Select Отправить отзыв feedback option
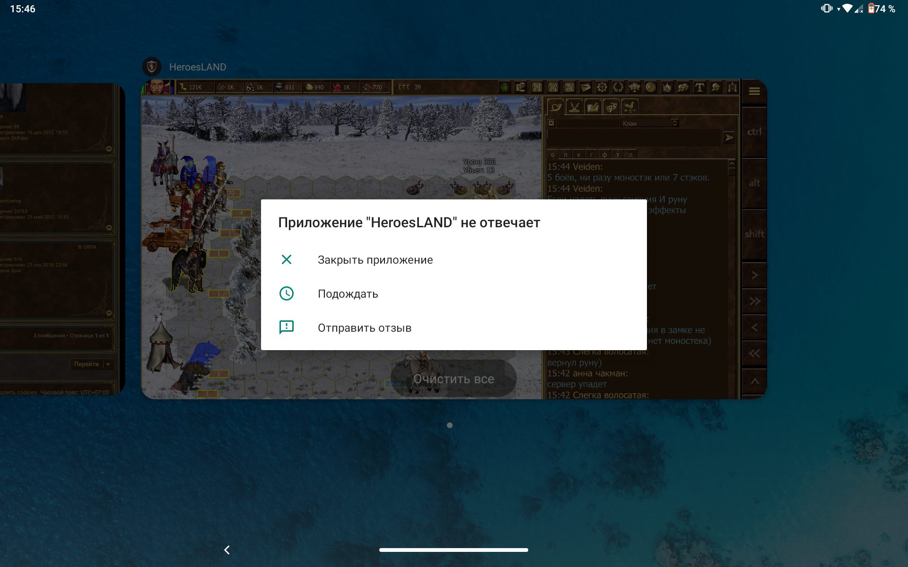 (x=364, y=328)
